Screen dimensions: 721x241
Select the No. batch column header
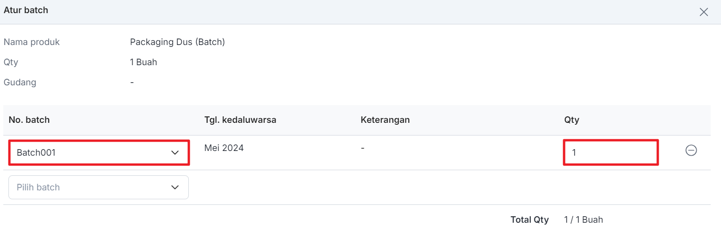[x=29, y=120]
